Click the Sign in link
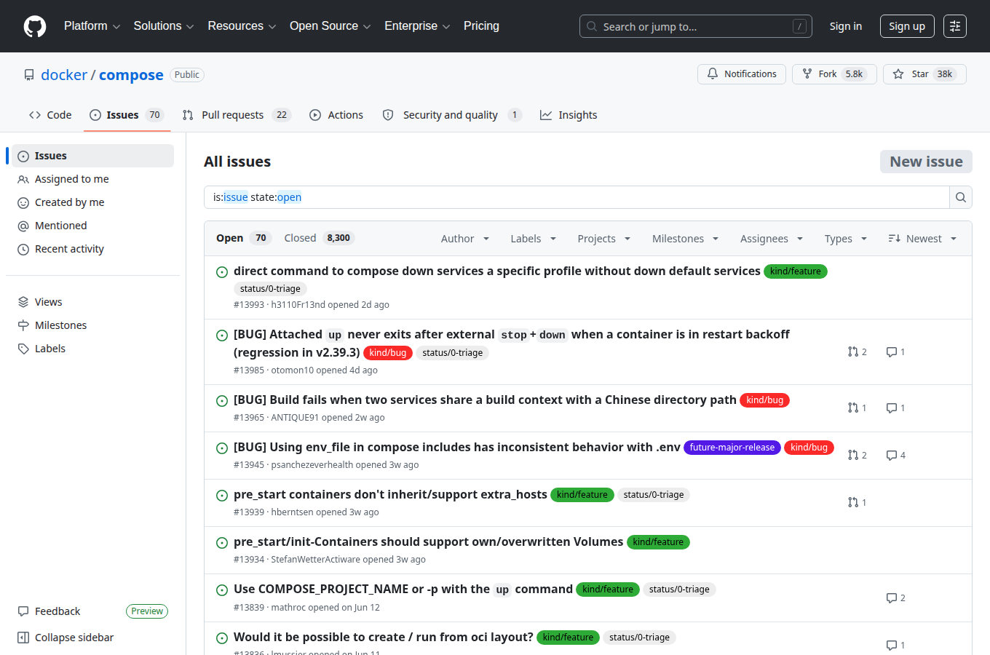This screenshot has width=990, height=655. click(845, 26)
